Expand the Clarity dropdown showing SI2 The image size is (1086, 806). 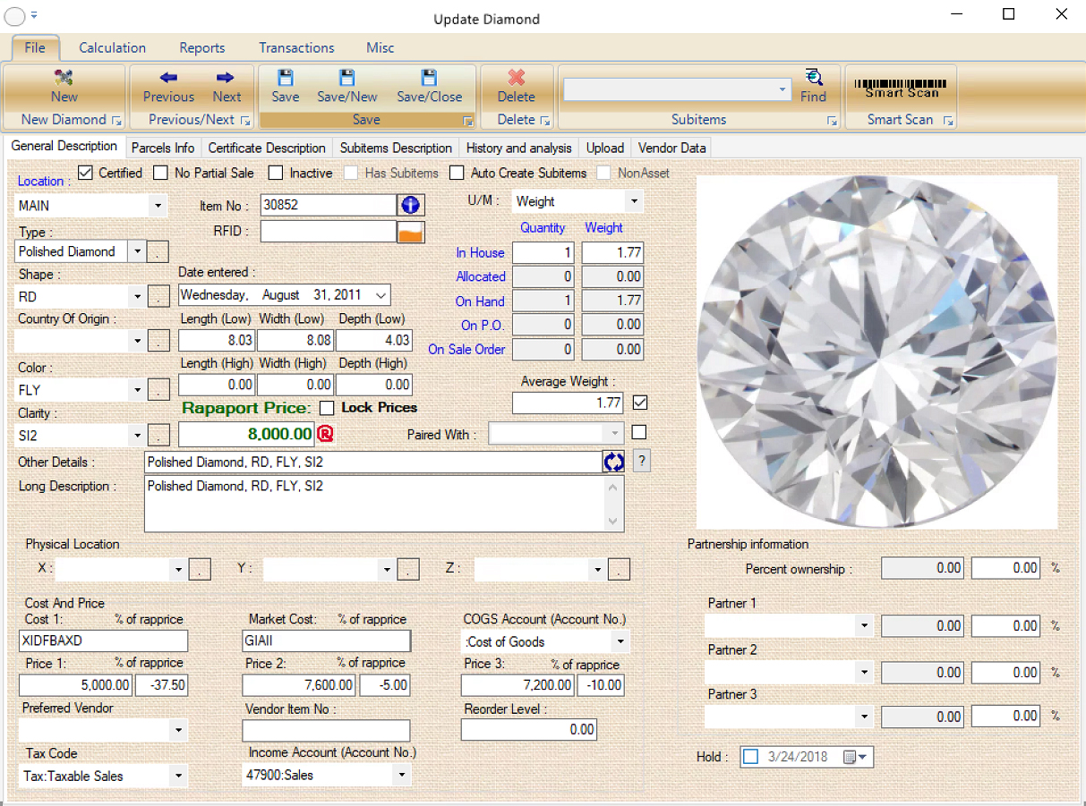[x=137, y=435]
